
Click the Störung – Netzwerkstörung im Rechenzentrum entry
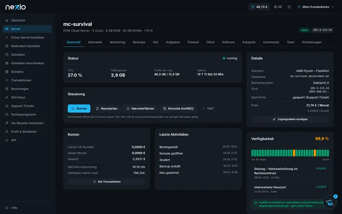coord(290,173)
